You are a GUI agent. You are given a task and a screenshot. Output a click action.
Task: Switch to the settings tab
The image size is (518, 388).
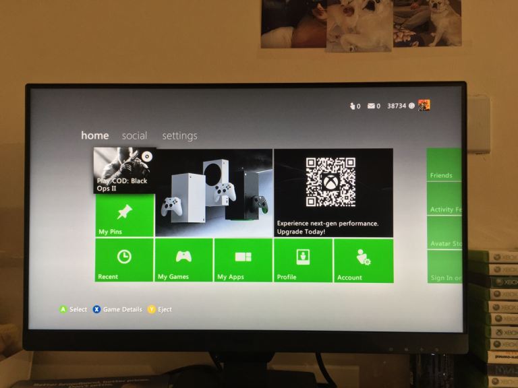click(x=179, y=135)
